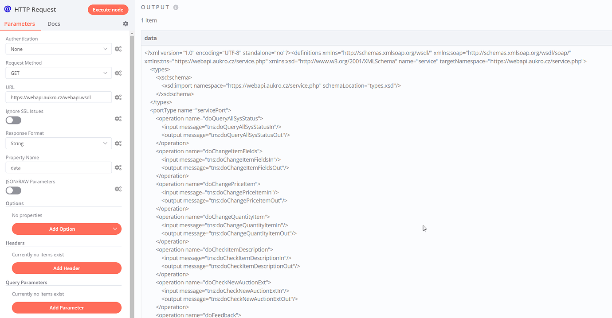612x318 pixels.
Task: Open the Request Method dropdown
Action: 59,73
